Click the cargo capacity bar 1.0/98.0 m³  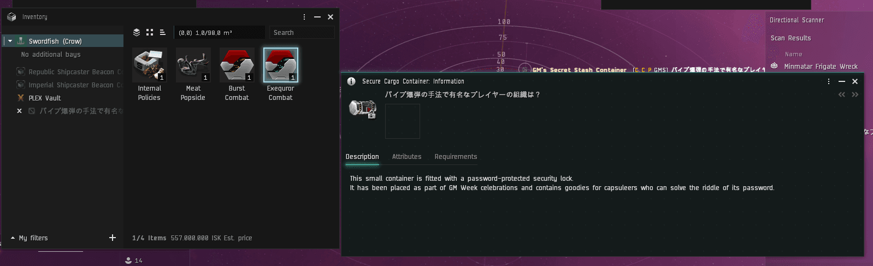pos(220,33)
